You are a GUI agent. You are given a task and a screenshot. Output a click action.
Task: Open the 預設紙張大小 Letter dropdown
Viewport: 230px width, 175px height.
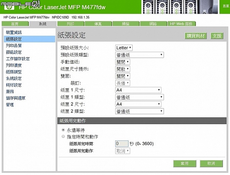(124, 48)
